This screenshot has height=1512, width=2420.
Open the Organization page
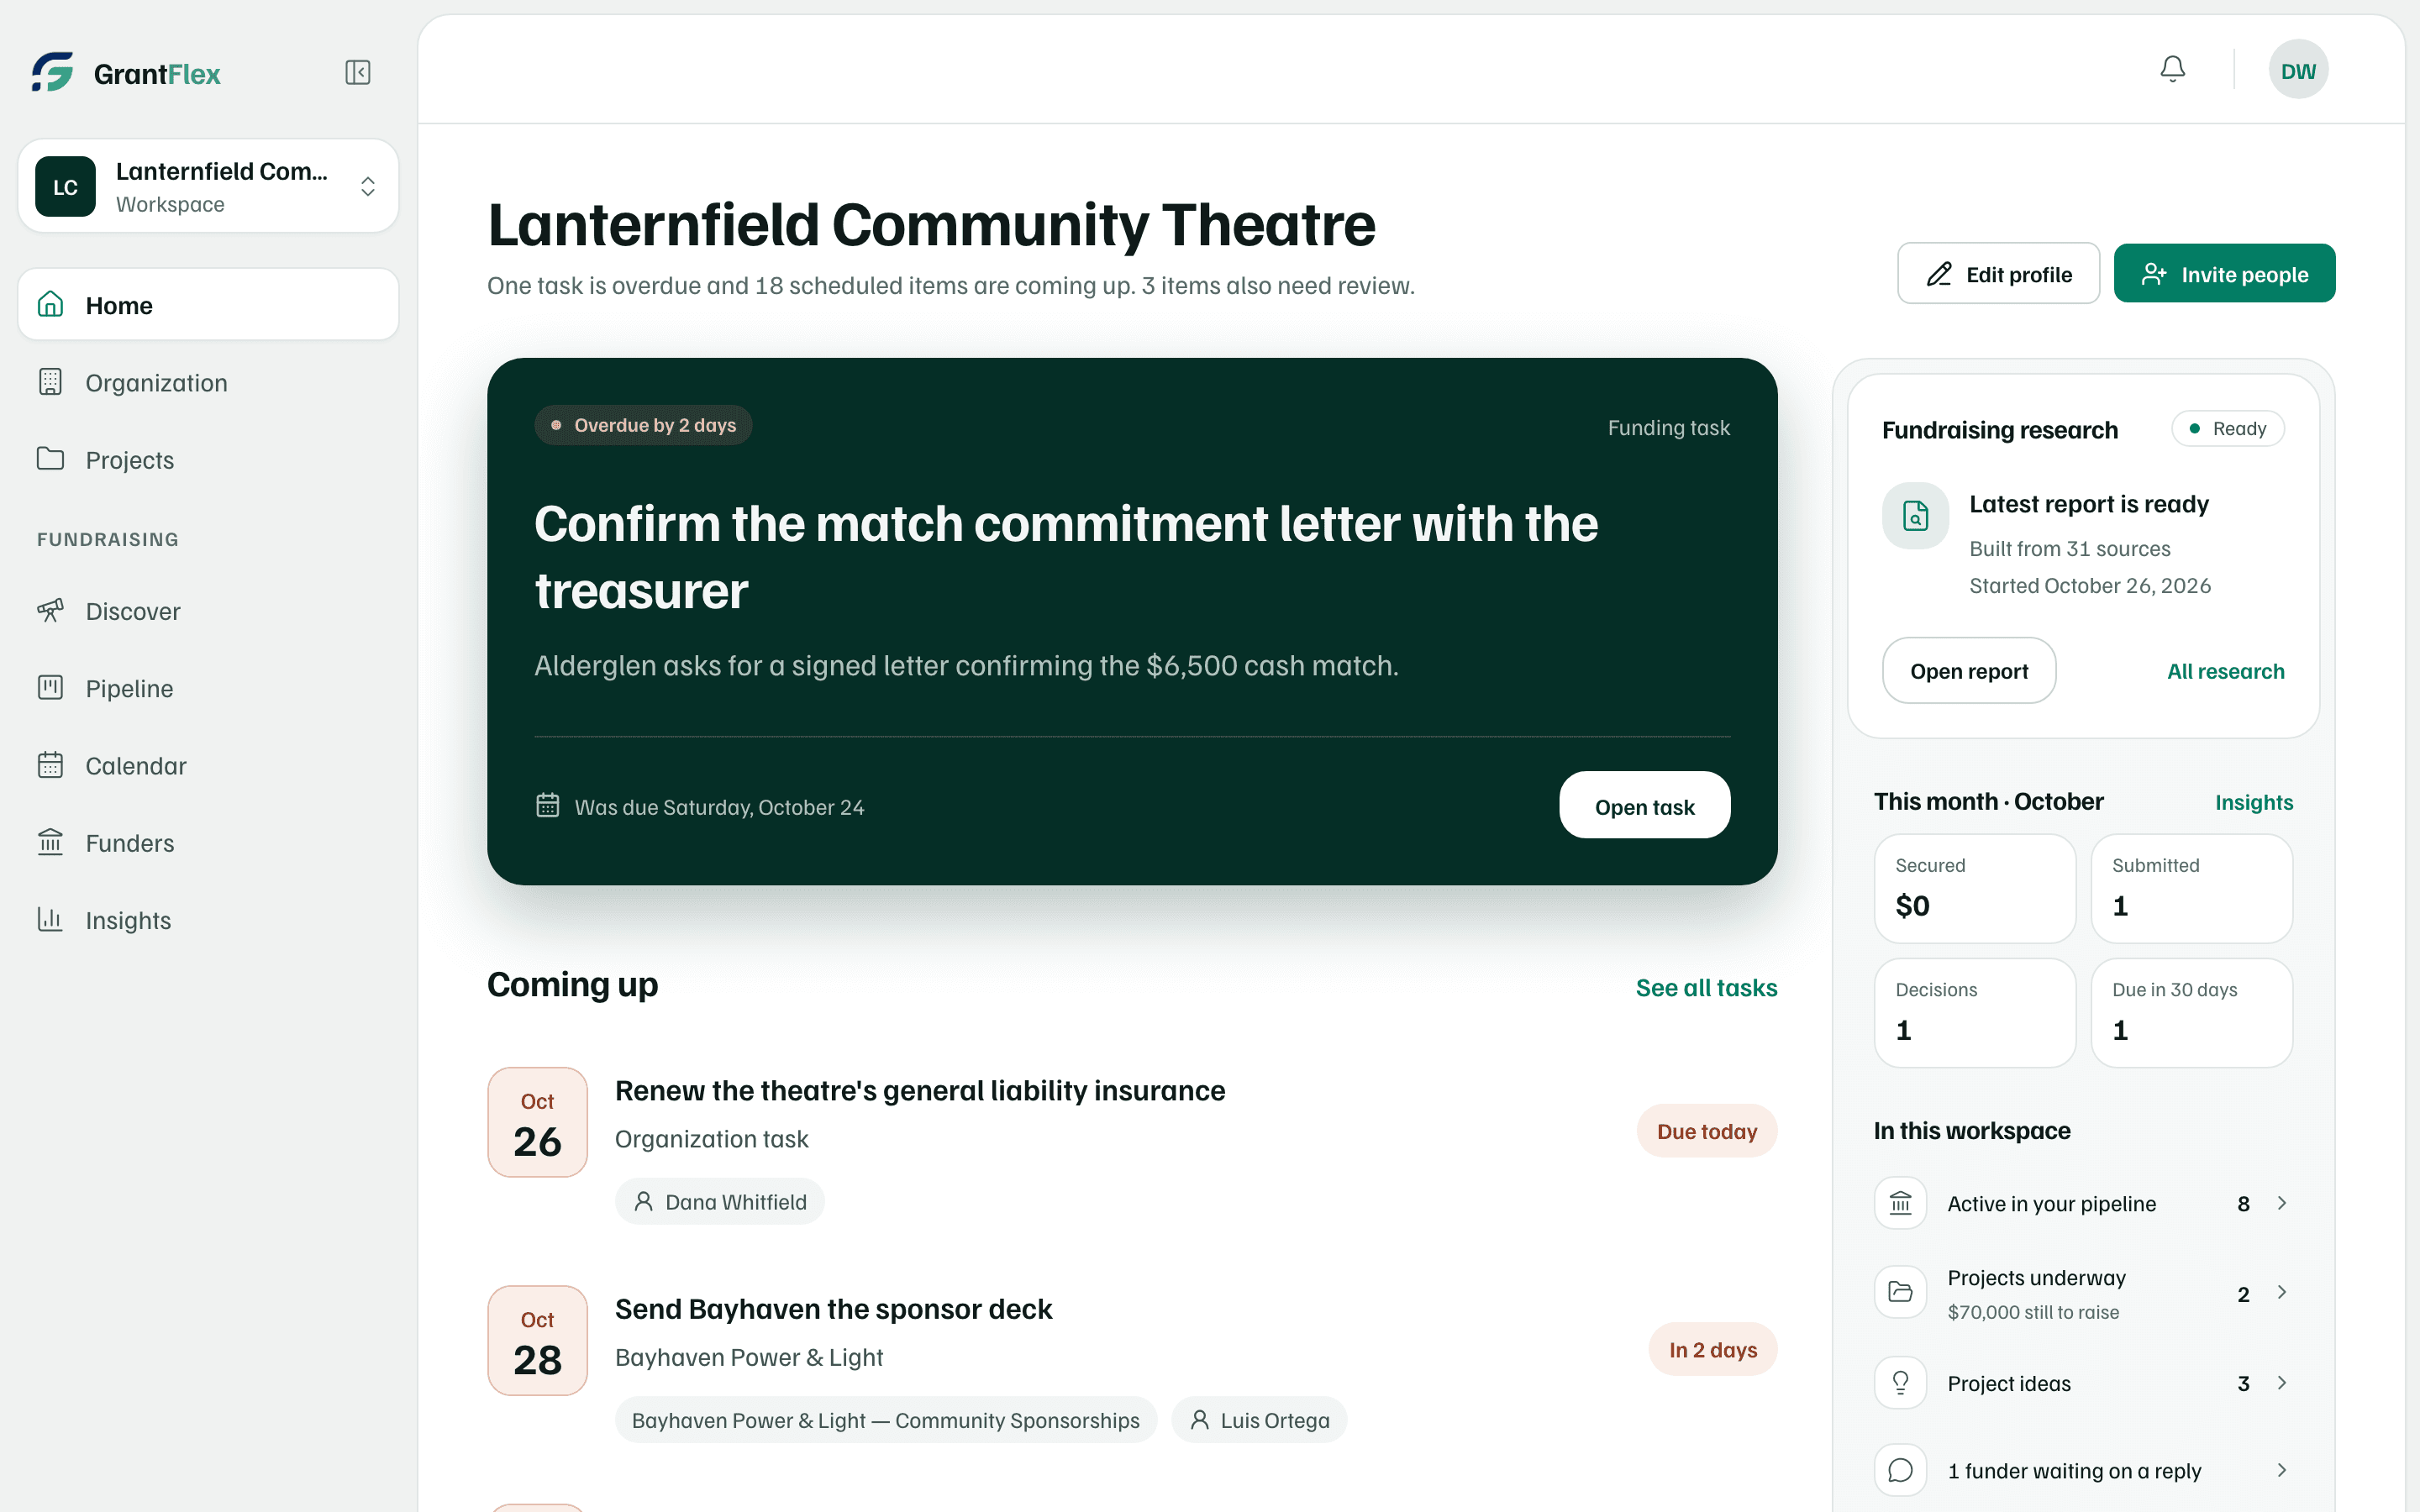208,382
